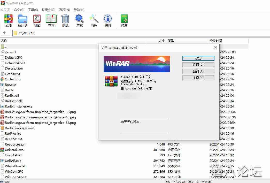Select the Rar.exe file
The width and height of the screenshot is (270, 183).
pyautogui.click(x=10, y=85)
